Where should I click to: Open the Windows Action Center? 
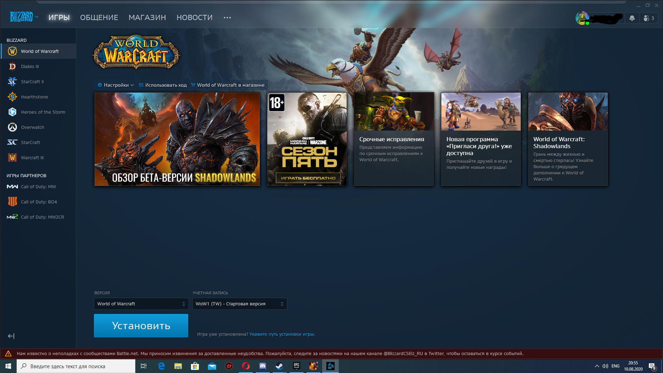[652, 366]
